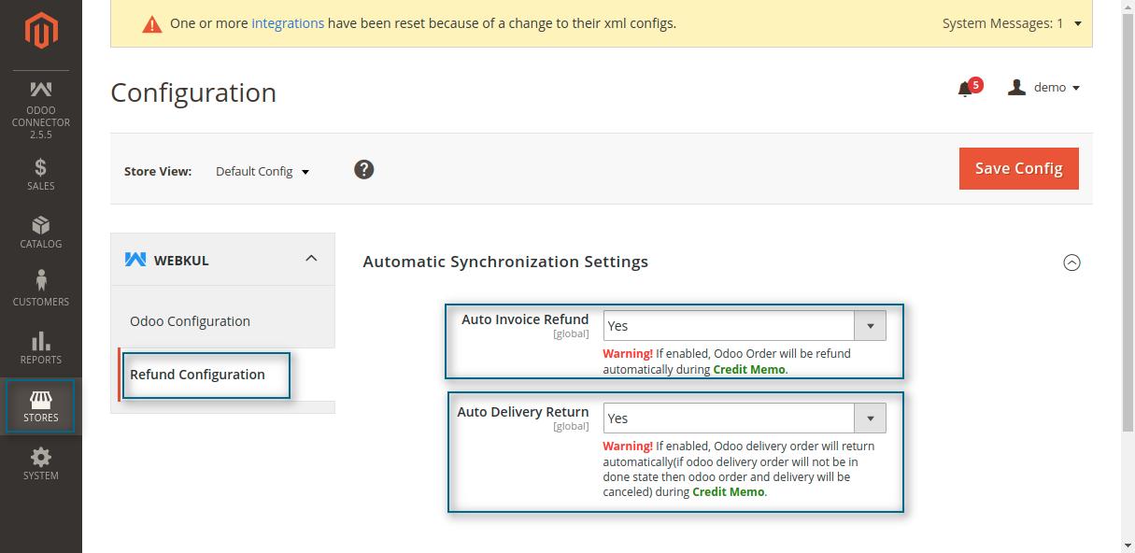The width and height of the screenshot is (1135, 553).
Task: Select the Odoo Configuration tab
Action: pyautogui.click(x=190, y=321)
